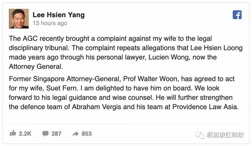Screen dimensions: 252x146
Task: Click the WeChat watermark icon
Action: (x=200, y=134)
